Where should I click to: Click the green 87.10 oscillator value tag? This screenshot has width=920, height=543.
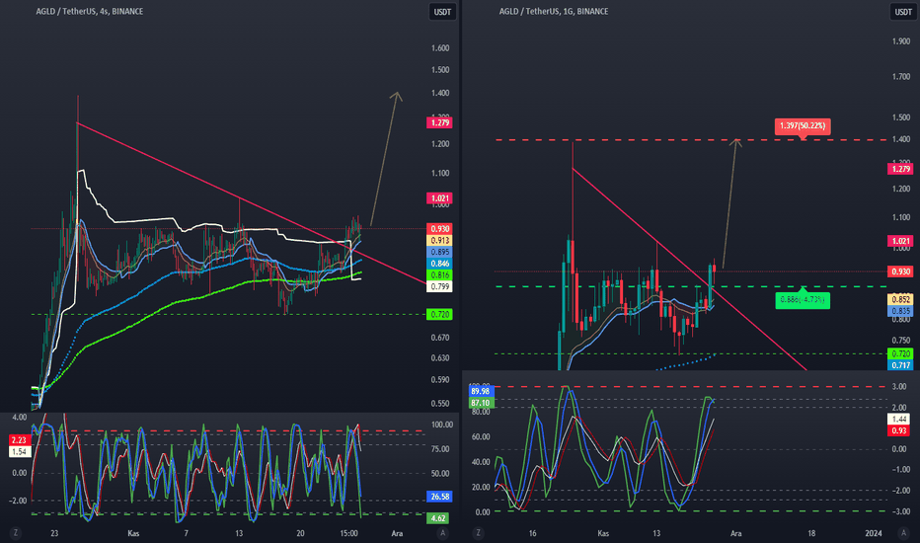pyautogui.click(x=481, y=403)
